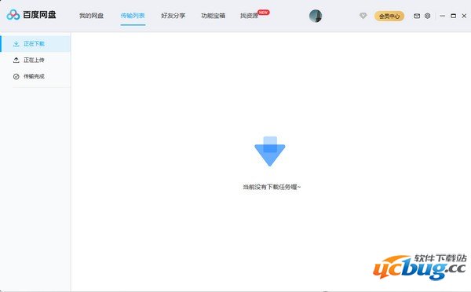This screenshot has width=471, height=292.
Task: Open the 我的网盘 tab
Action: coord(91,16)
